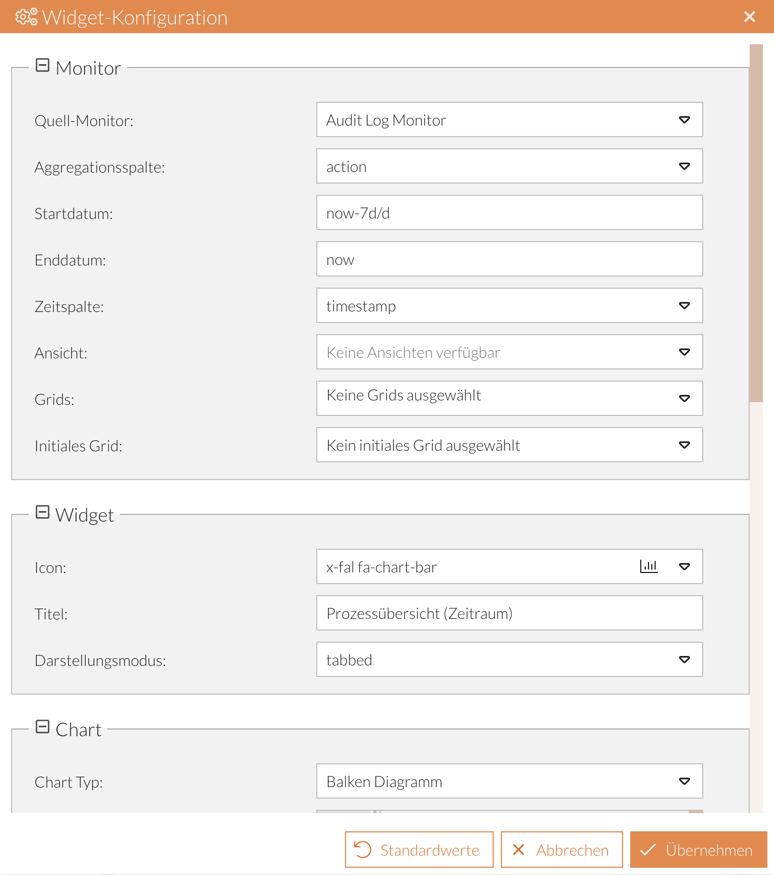Open the Chart Typ dropdown

[684, 782]
